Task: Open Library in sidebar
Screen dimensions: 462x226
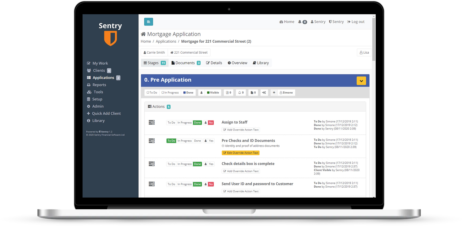Action: (x=96, y=121)
